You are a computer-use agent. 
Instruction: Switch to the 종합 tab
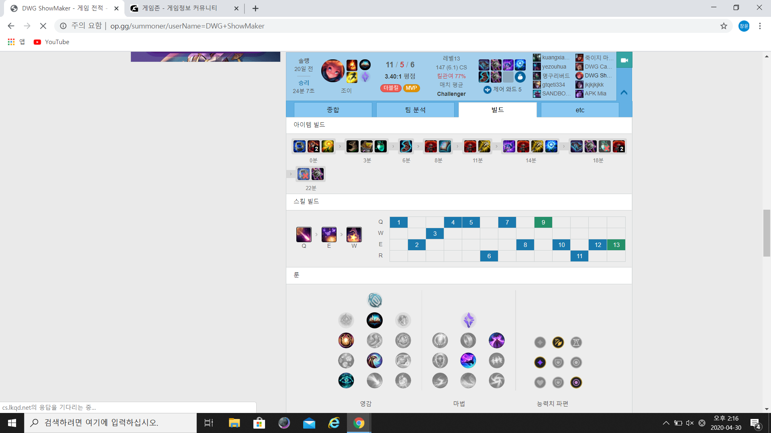click(x=333, y=110)
